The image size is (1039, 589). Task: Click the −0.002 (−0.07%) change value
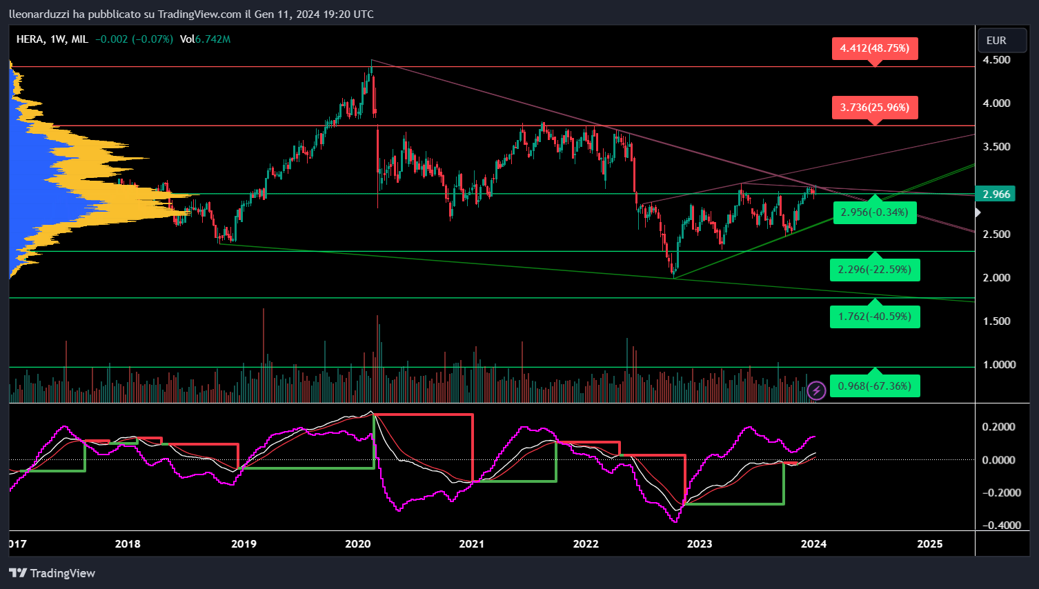coord(134,39)
